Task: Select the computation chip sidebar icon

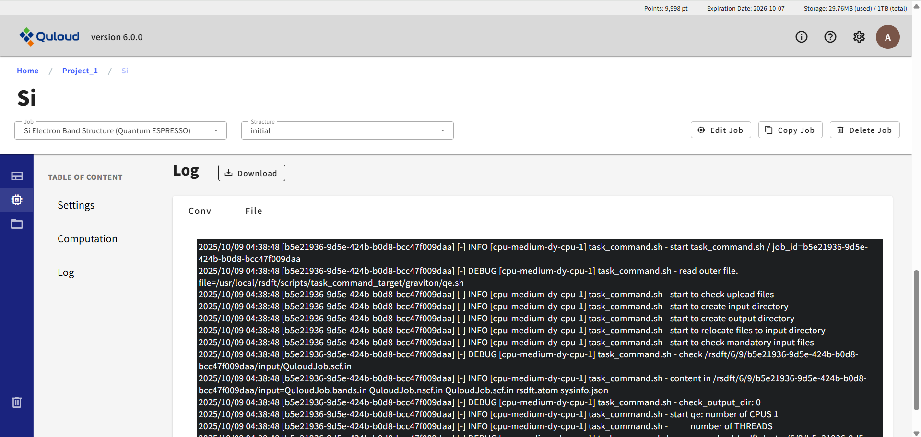Action: tap(17, 200)
